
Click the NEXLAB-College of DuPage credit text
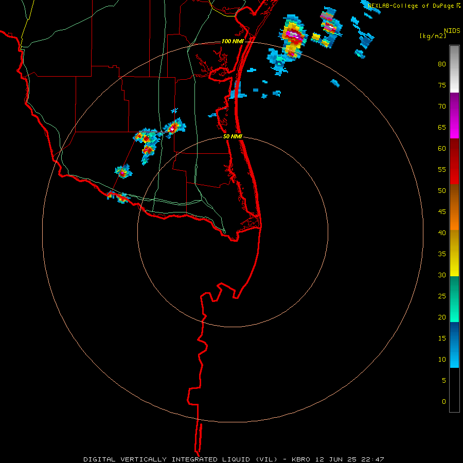point(411,6)
